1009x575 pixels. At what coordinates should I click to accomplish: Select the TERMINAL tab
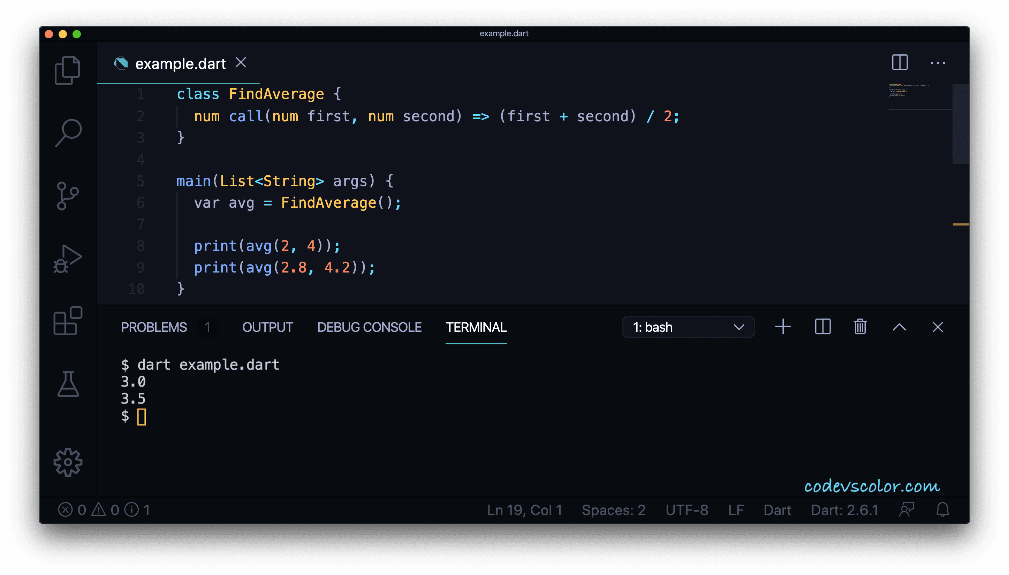coord(476,327)
